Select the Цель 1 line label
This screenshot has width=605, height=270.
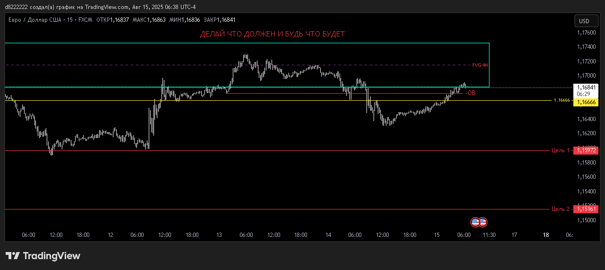560,150
